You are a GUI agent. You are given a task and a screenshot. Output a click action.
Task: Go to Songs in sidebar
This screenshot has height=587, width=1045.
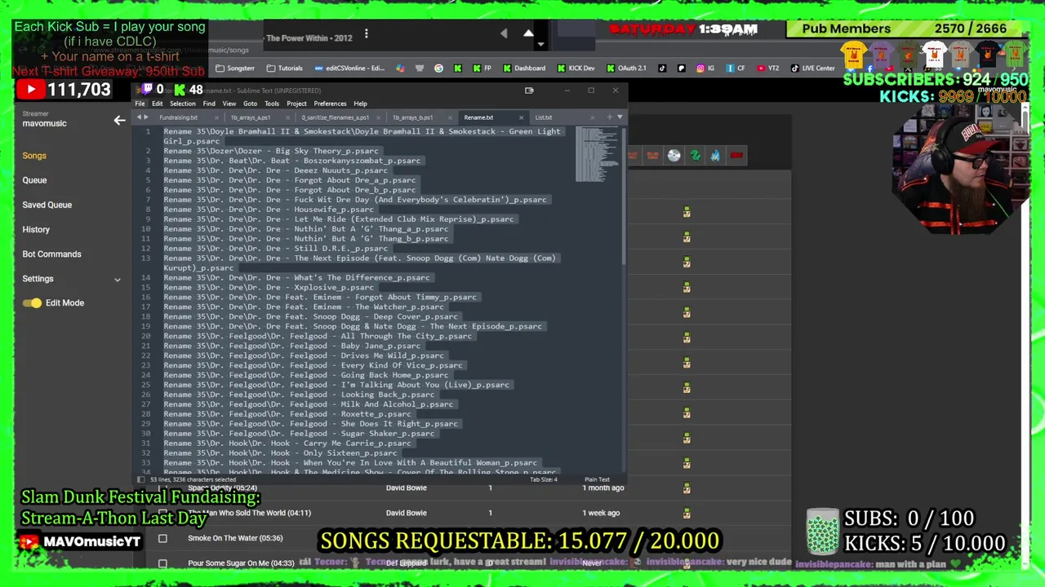(x=34, y=156)
